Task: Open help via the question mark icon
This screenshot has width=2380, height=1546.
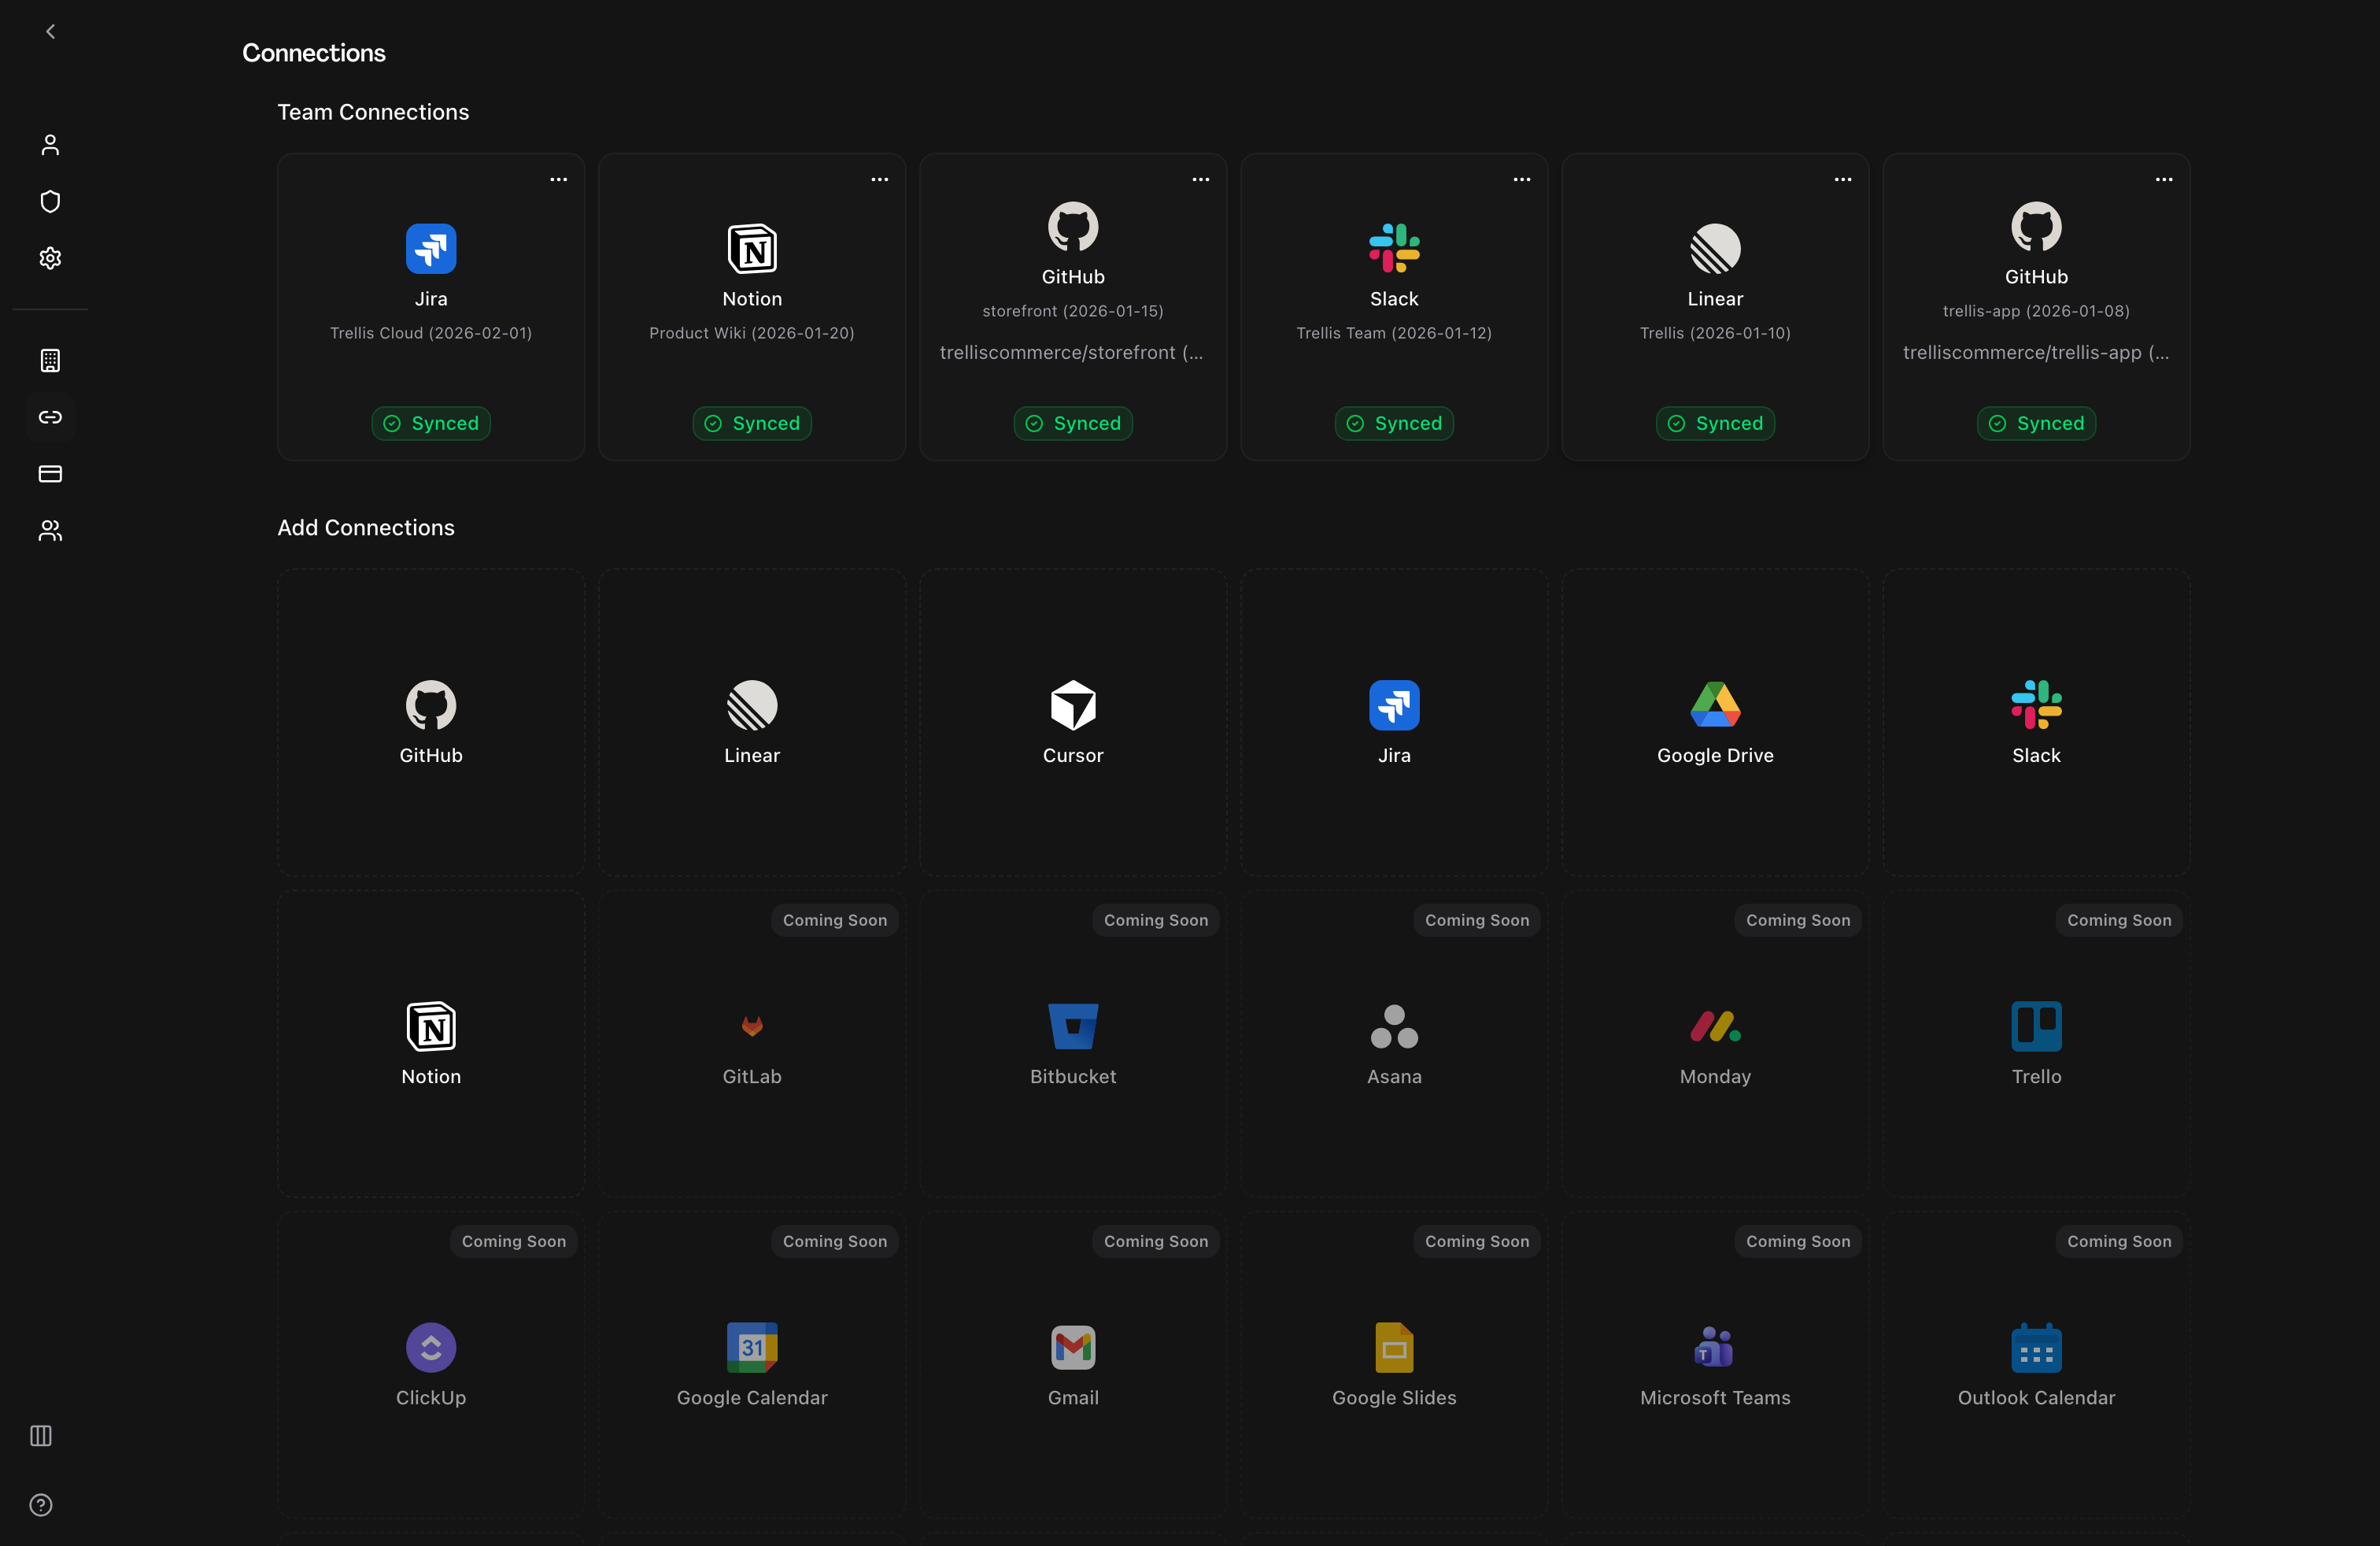Action: (40, 1505)
